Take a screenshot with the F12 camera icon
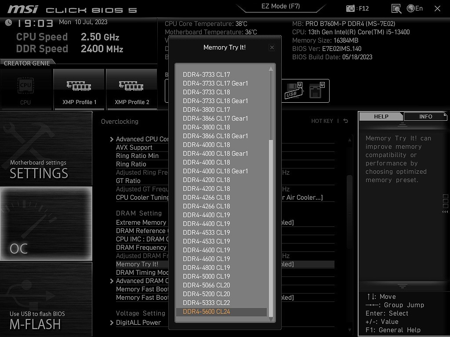 (350, 8)
